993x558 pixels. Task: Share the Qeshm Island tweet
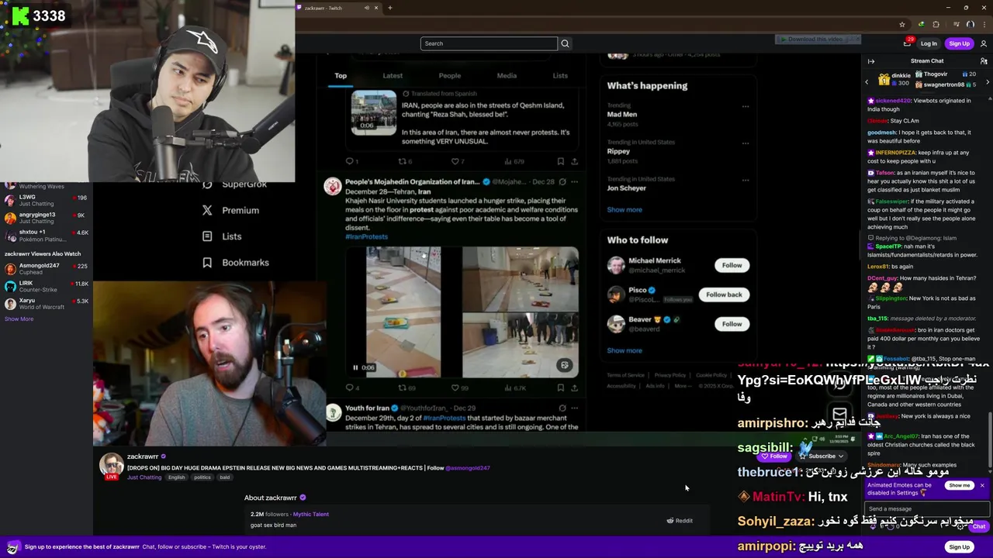pos(575,161)
